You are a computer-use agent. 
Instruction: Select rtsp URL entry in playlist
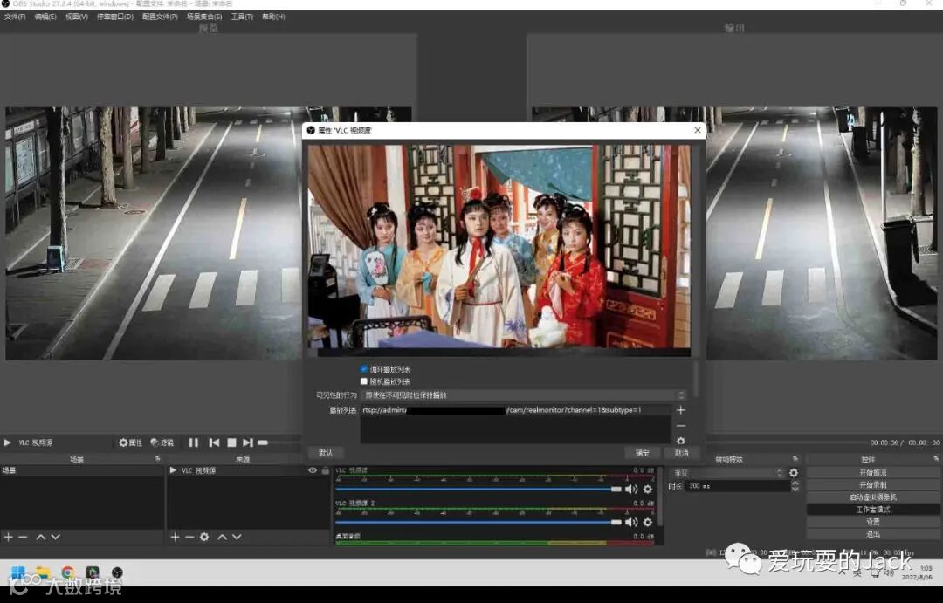(515, 410)
